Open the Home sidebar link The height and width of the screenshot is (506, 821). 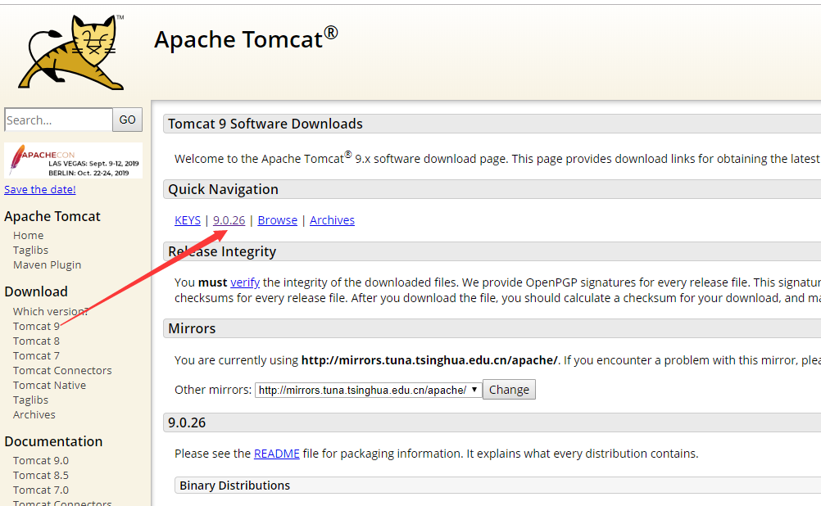pos(29,236)
